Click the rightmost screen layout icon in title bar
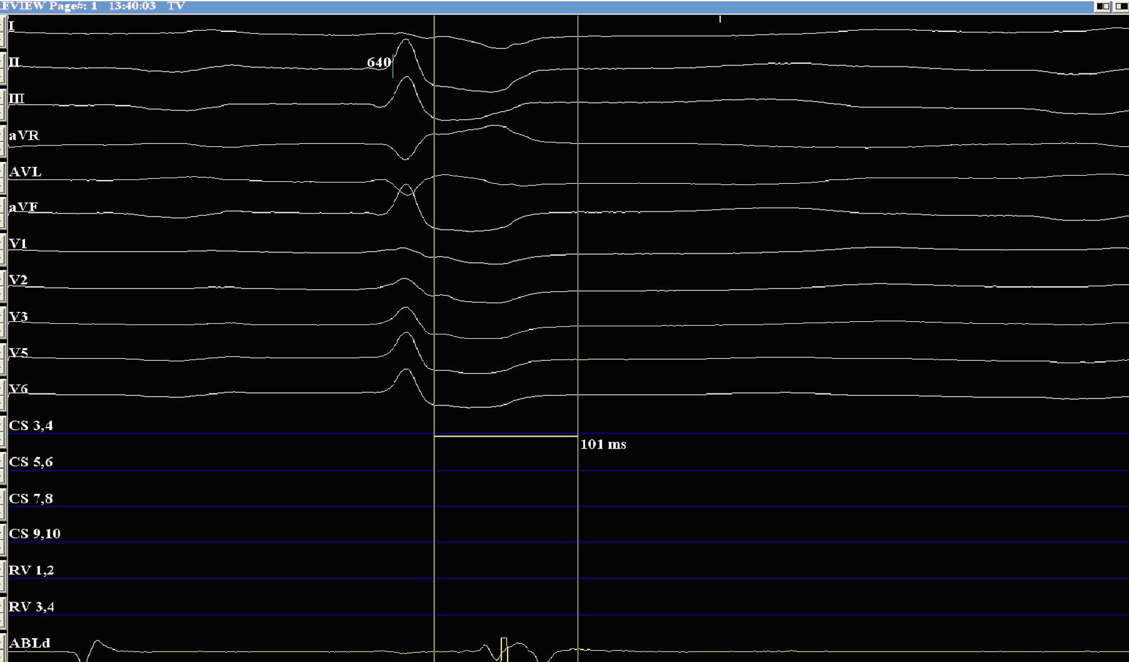1129x662 pixels. pos(1121,6)
